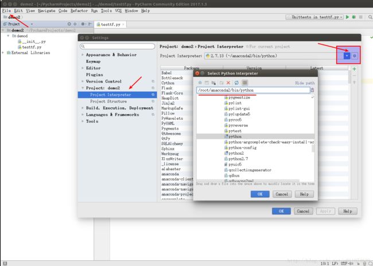Switch to the testtf.py editor tab
The height and width of the screenshot is (266, 373).
click(110, 25)
